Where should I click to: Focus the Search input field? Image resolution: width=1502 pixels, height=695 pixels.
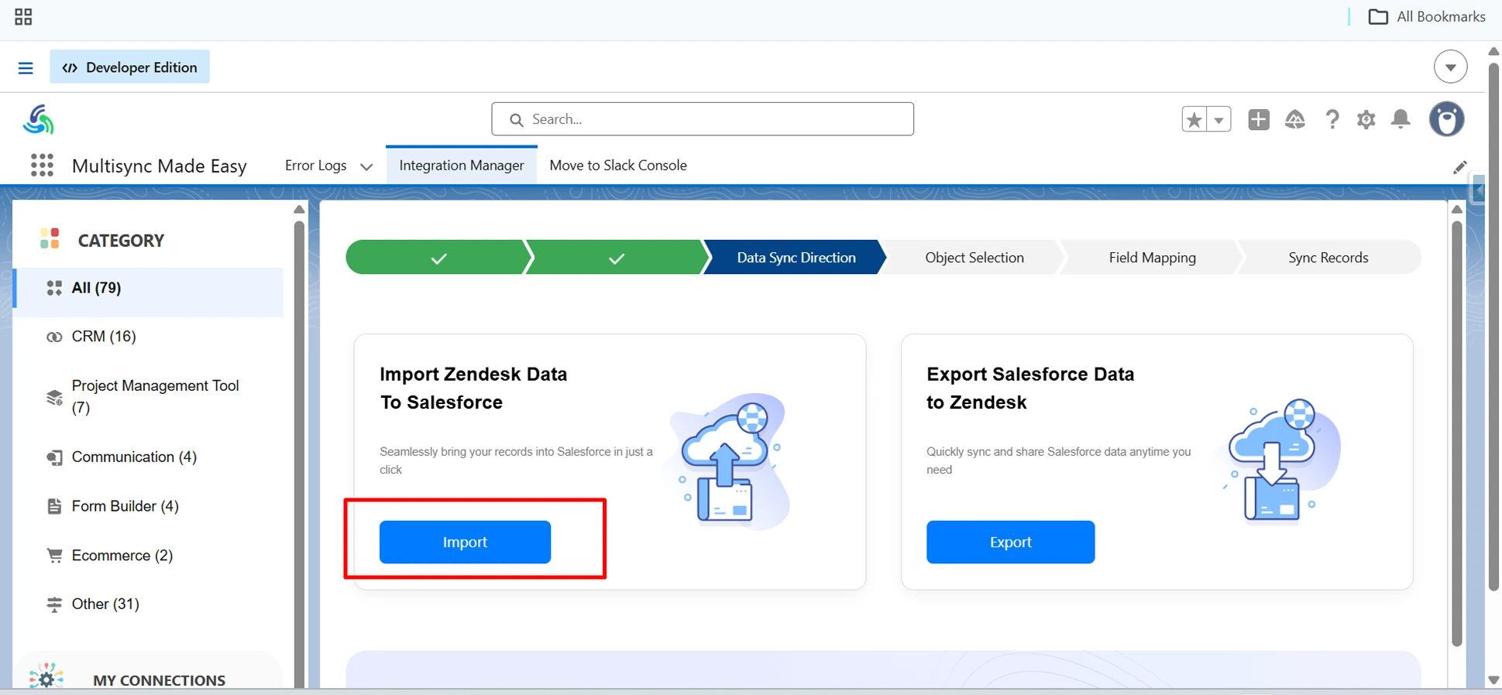[x=702, y=119]
